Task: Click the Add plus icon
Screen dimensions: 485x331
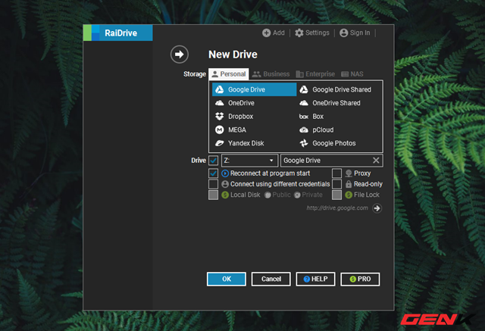Action: pos(266,33)
